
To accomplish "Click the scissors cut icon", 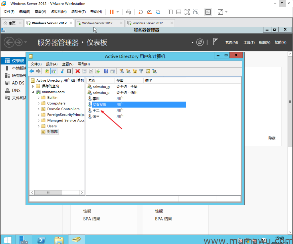I will 62,71.
